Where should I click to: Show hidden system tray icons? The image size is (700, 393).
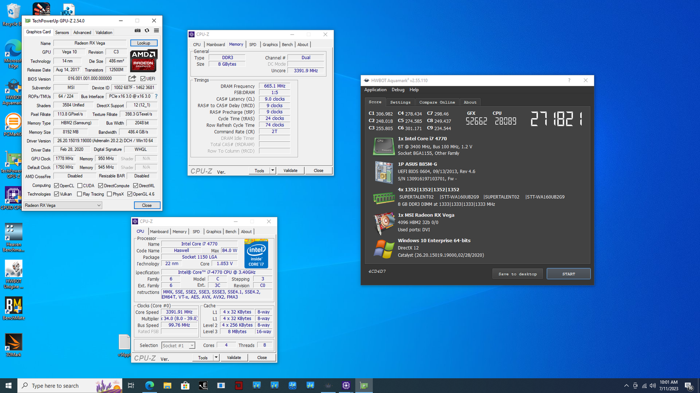[x=626, y=385]
